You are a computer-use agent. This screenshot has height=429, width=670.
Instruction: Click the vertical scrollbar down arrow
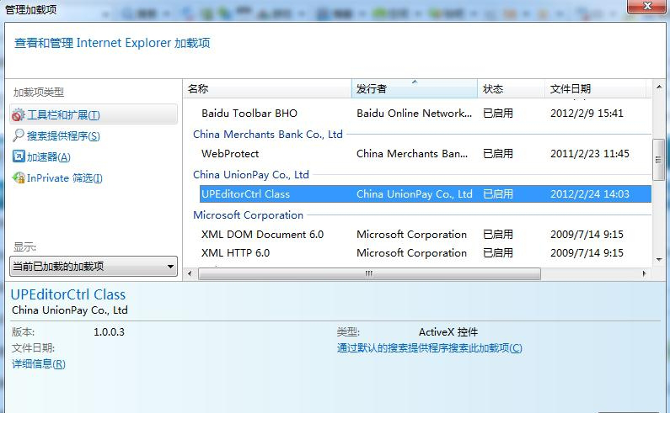[x=659, y=260]
